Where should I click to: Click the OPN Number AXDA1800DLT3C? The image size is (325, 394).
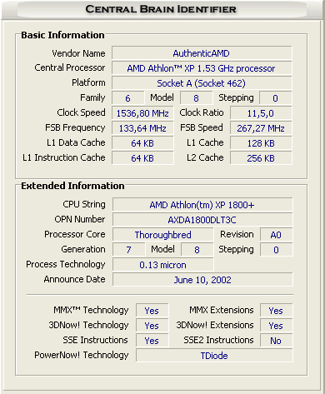point(202,220)
